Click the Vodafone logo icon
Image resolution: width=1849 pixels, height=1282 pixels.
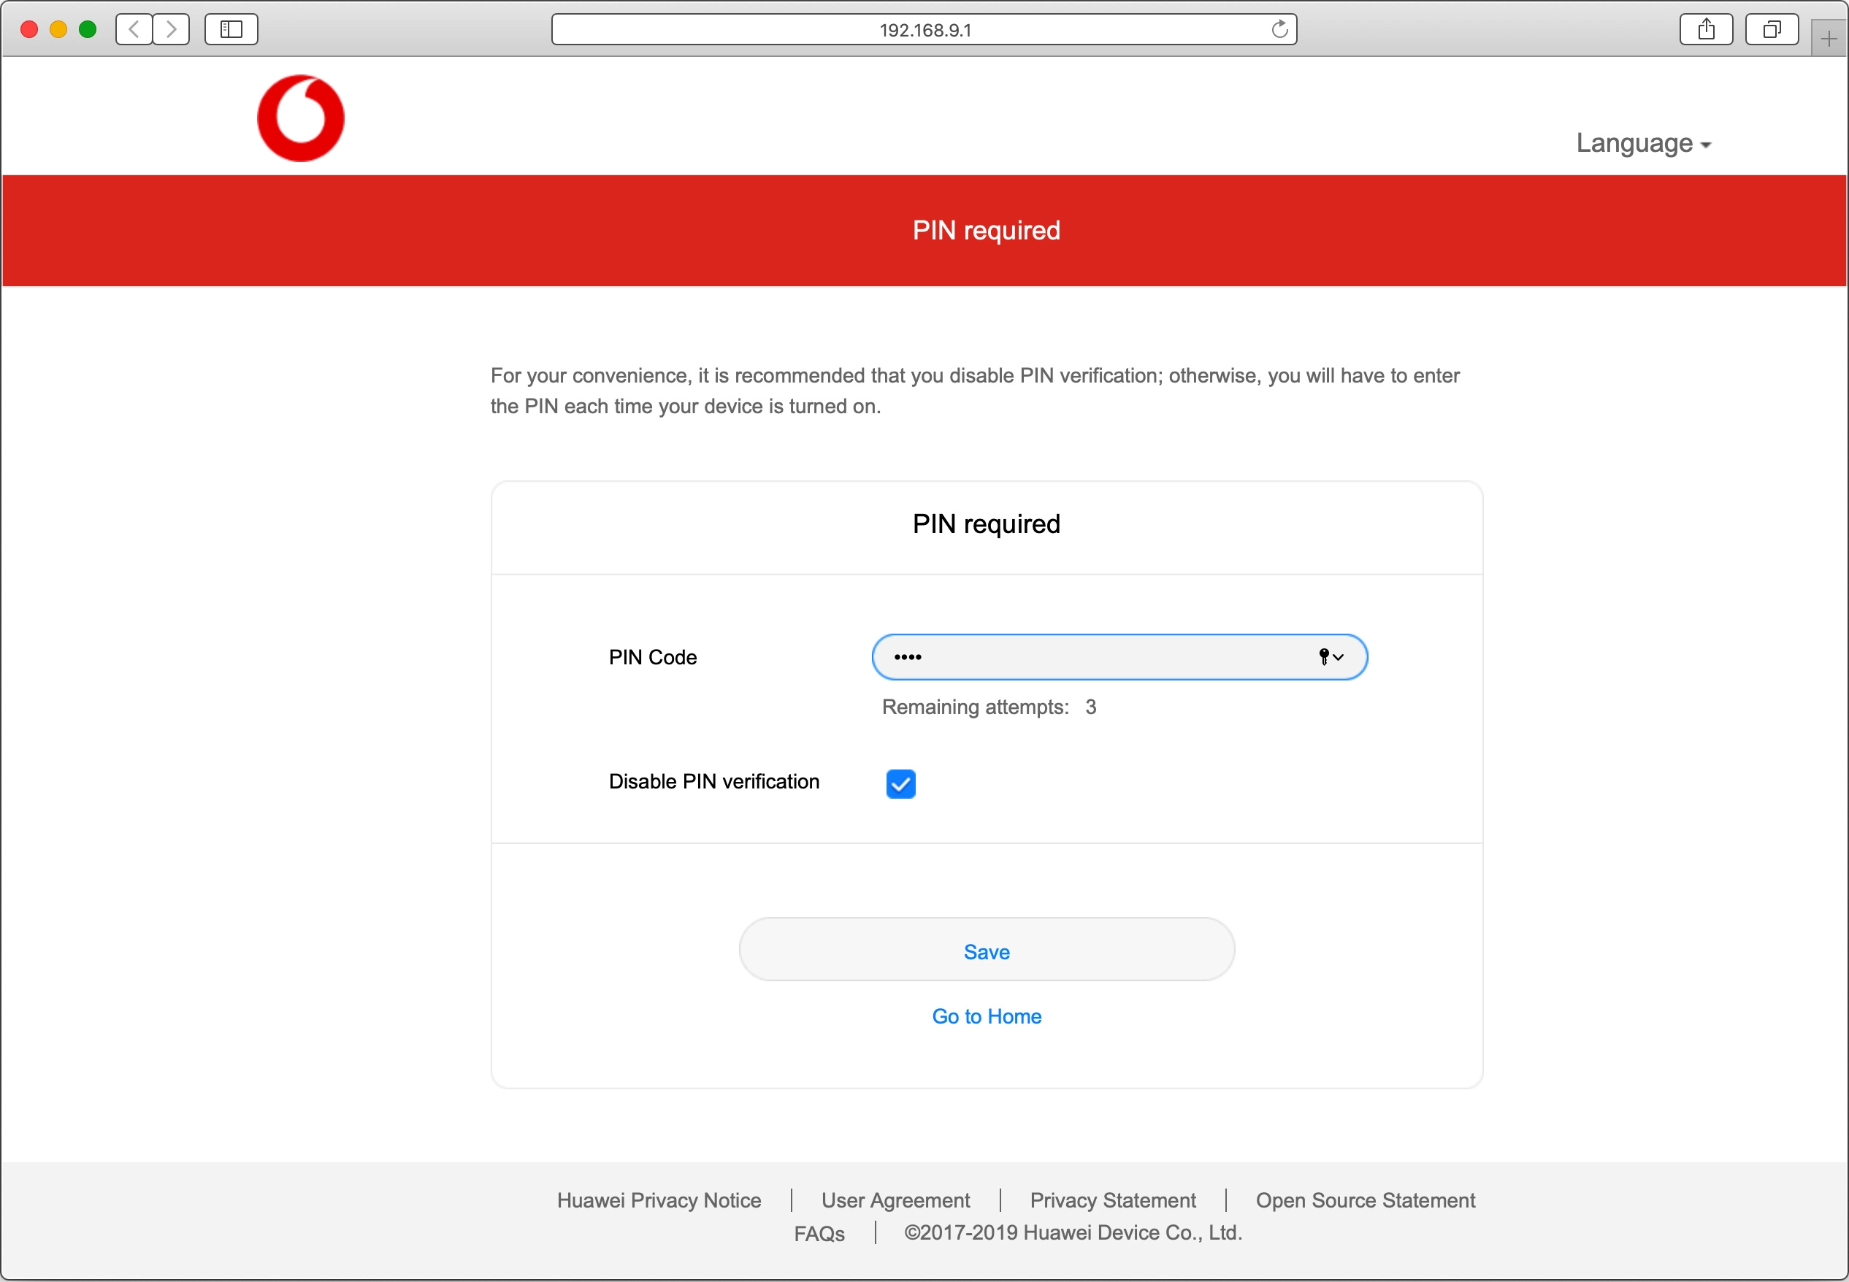(300, 118)
